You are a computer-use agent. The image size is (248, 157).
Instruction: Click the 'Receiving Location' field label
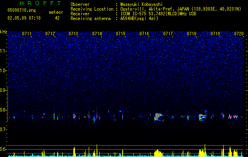click(x=92, y=9)
